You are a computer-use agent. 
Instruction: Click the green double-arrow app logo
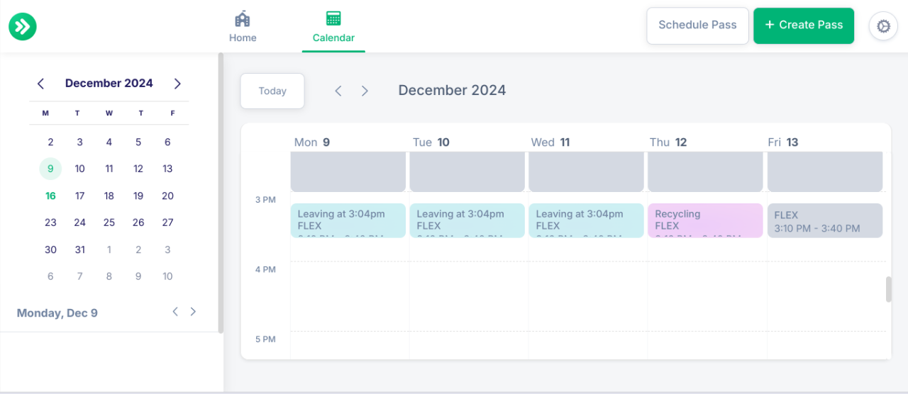pyautogui.click(x=23, y=27)
